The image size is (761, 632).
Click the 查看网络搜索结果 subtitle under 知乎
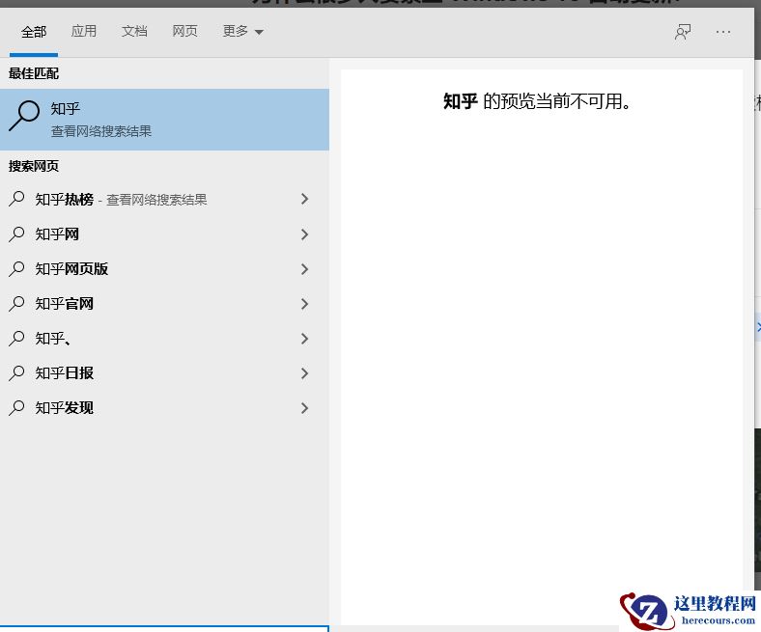click(x=101, y=131)
